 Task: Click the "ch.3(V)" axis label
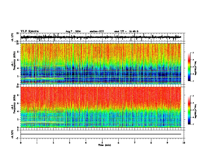pos(13,134)
